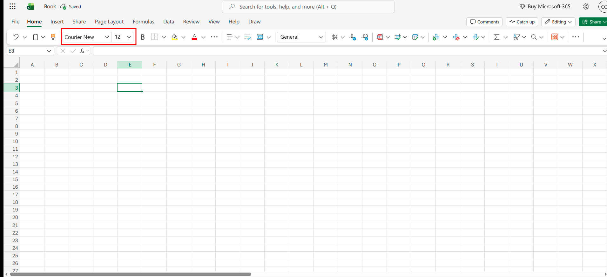
Task: Click the accounting currency format icon
Action: 335,37
